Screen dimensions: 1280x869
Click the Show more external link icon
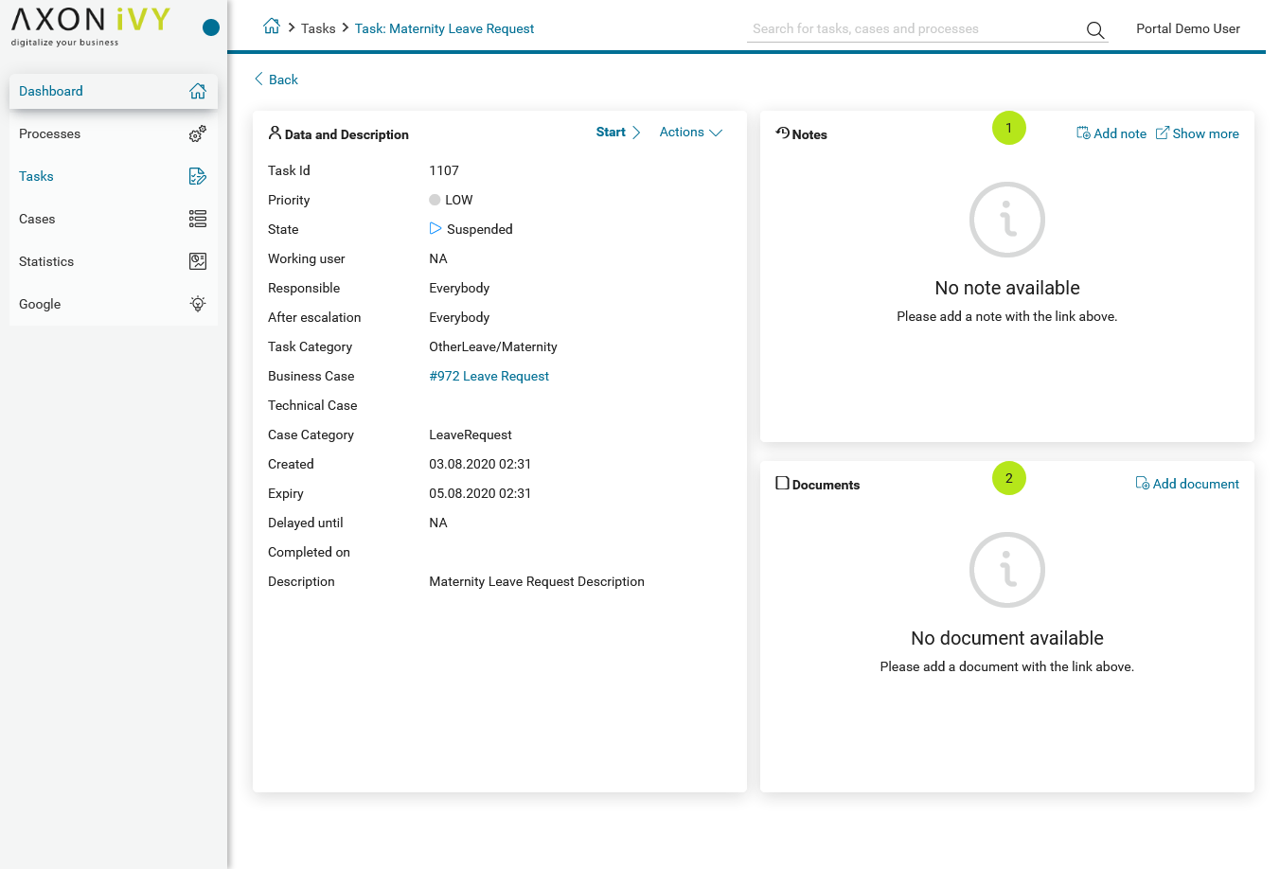pos(1163,133)
